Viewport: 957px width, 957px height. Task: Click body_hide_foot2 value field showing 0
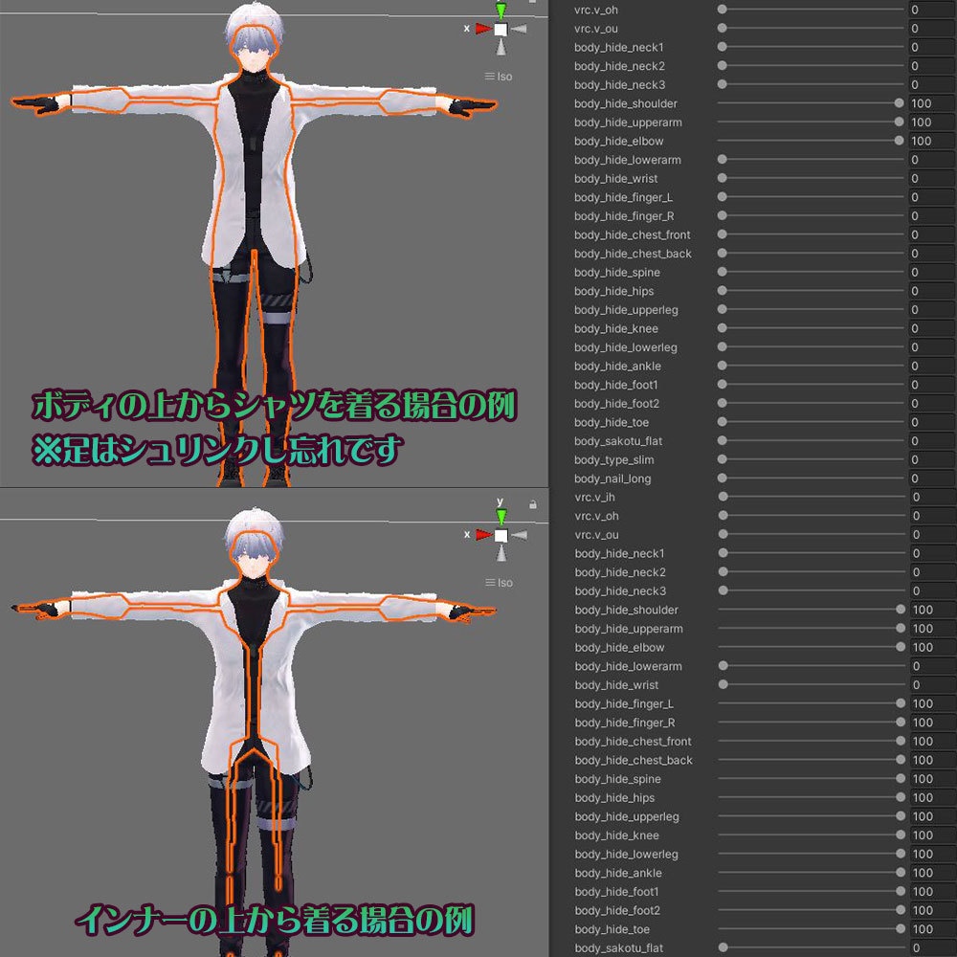pyautogui.click(x=932, y=404)
